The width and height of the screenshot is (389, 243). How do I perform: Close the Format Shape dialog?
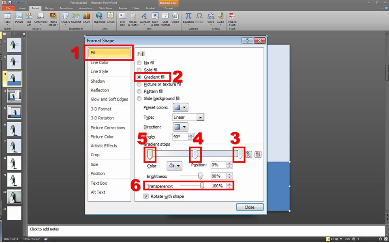(x=250, y=207)
